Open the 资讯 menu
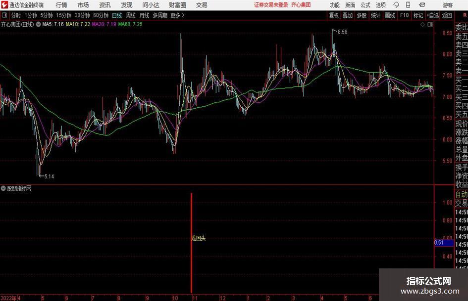Image resolution: width=468 pixels, height=301 pixels. pyautogui.click(x=105, y=5)
